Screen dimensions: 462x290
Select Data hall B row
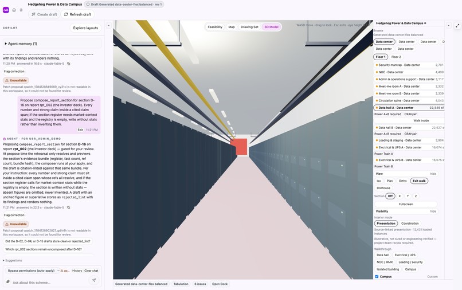click(409, 128)
